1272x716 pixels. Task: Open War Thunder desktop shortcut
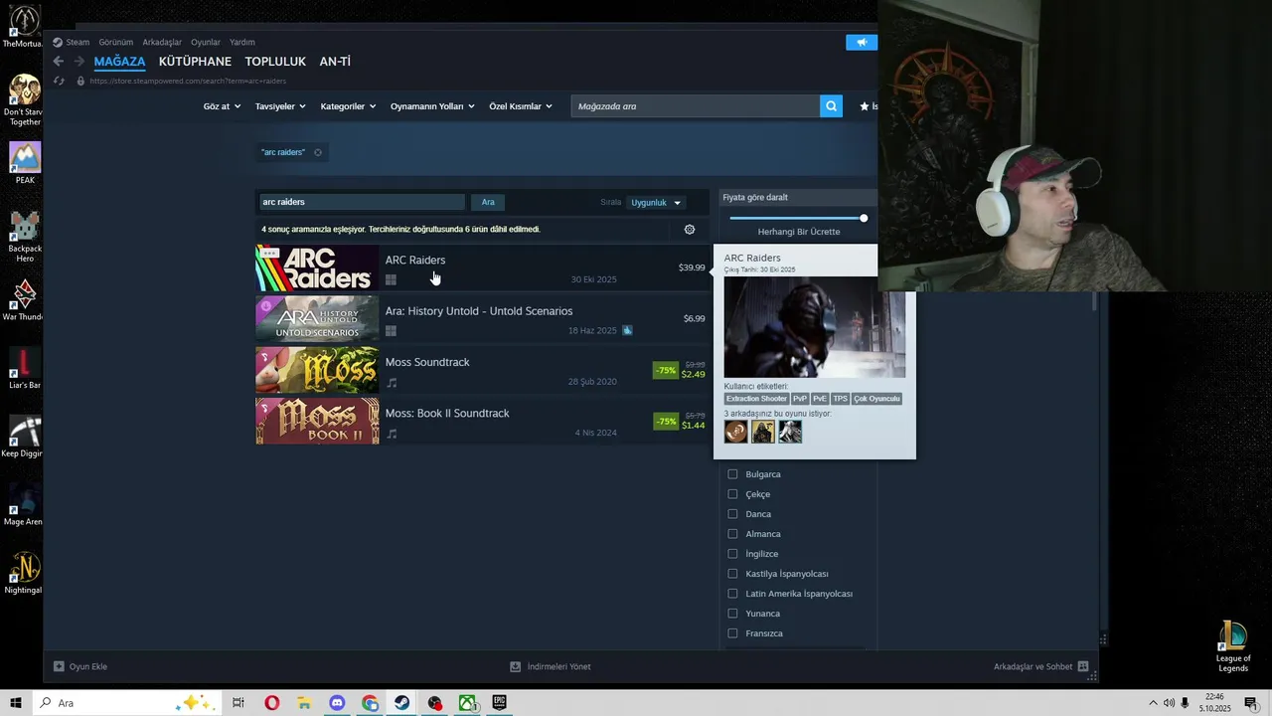(25, 299)
